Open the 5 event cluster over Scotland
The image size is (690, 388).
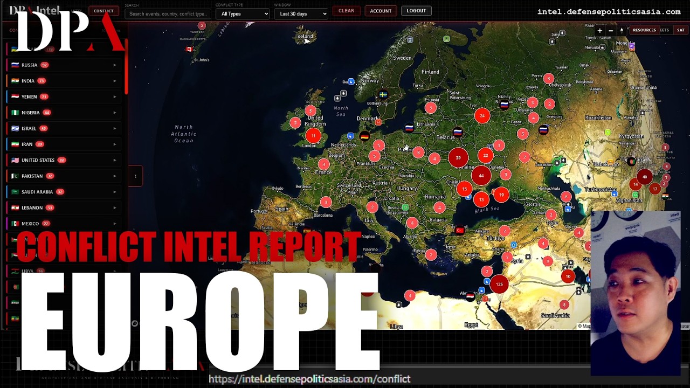310,111
